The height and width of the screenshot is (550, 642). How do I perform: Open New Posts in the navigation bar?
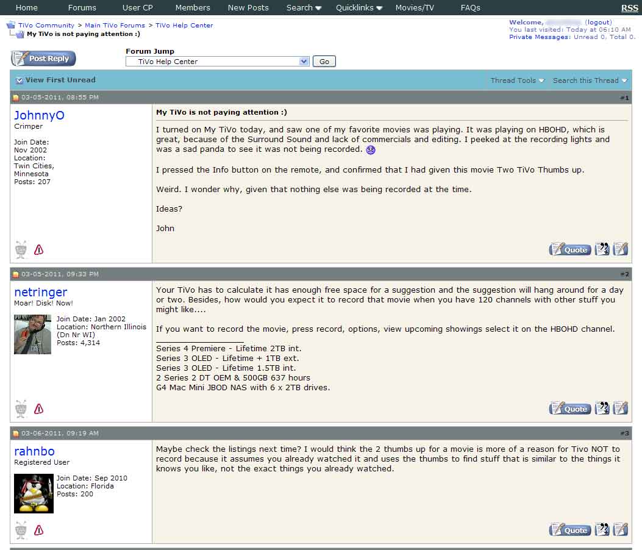coord(248,8)
